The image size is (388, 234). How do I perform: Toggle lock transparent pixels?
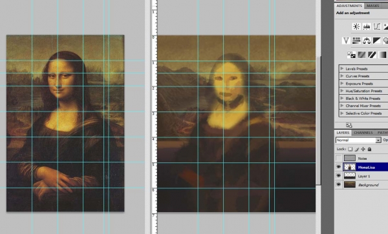(350, 149)
